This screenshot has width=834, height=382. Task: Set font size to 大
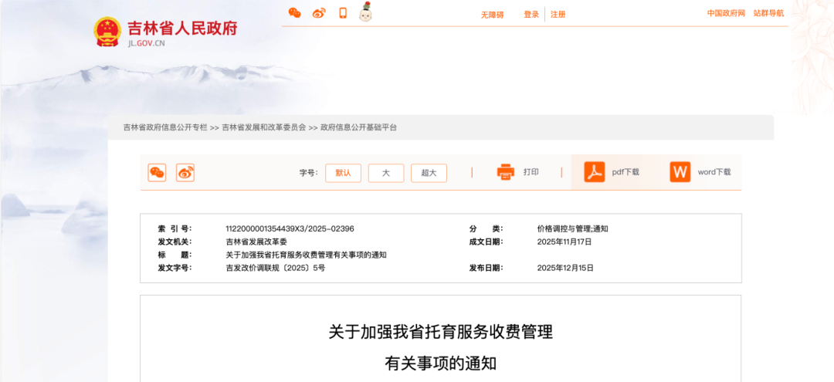(x=386, y=173)
